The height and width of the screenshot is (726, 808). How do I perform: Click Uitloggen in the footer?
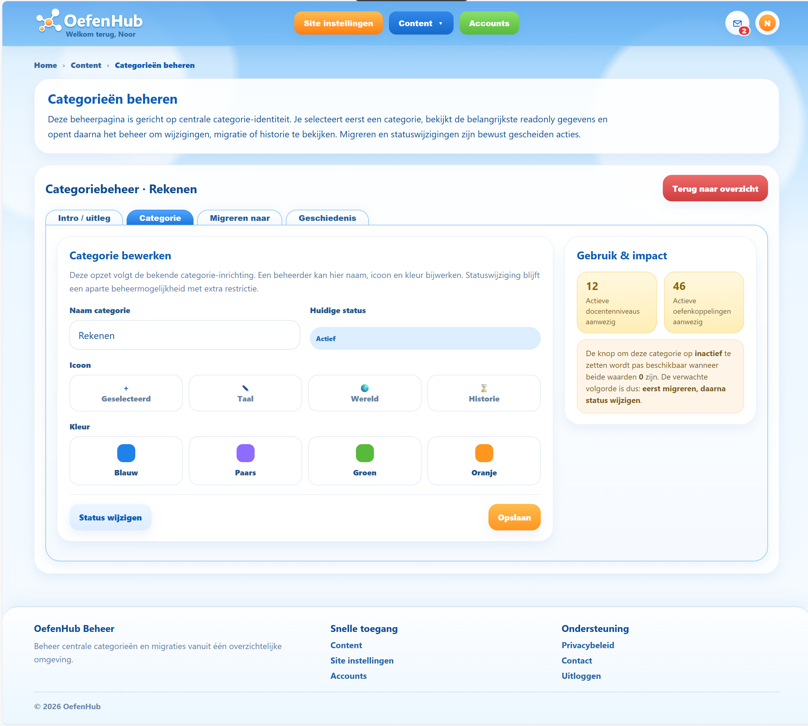(x=581, y=676)
